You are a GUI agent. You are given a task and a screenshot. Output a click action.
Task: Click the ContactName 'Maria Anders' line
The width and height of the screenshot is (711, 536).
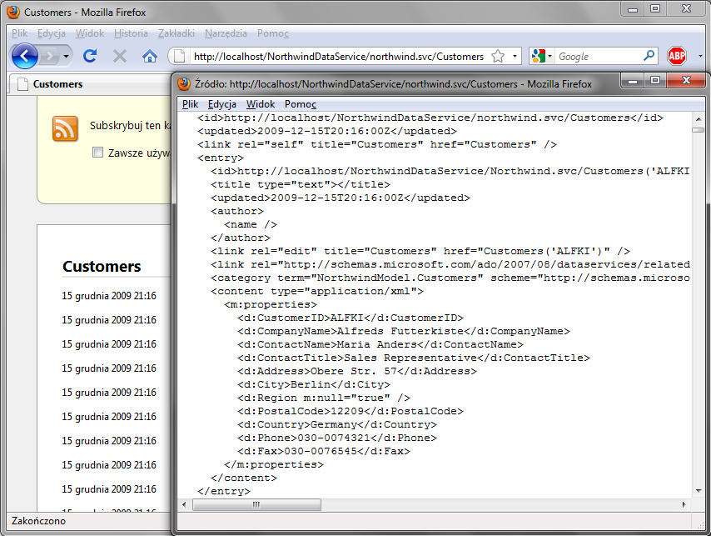click(x=380, y=344)
